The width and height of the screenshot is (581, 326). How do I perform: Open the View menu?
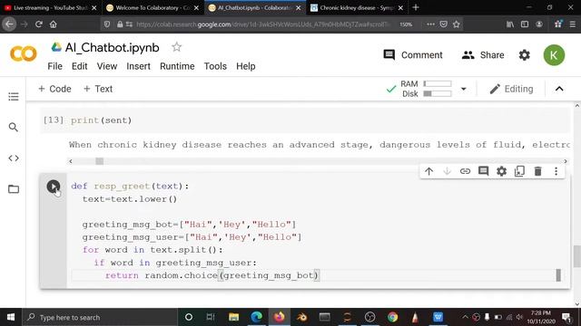(x=107, y=66)
